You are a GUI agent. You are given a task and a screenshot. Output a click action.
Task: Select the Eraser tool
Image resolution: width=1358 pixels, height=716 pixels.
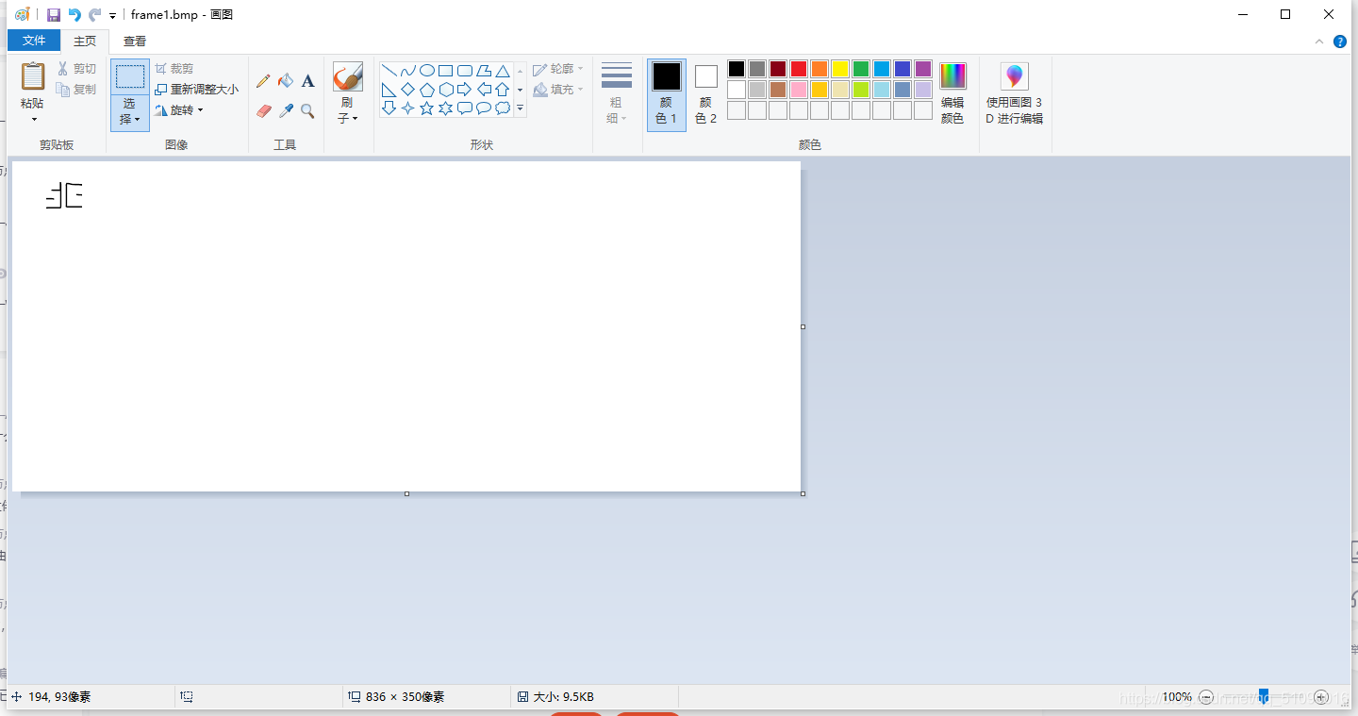click(x=263, y=110)
